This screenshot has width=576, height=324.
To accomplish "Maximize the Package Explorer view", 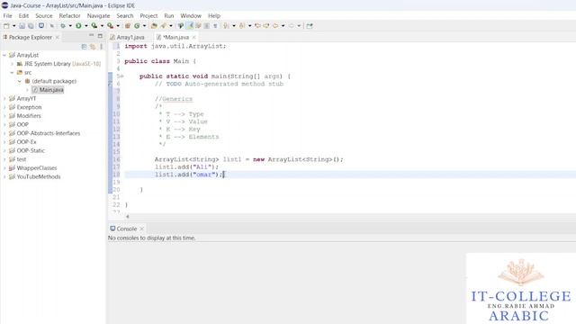I will [100, 36].
